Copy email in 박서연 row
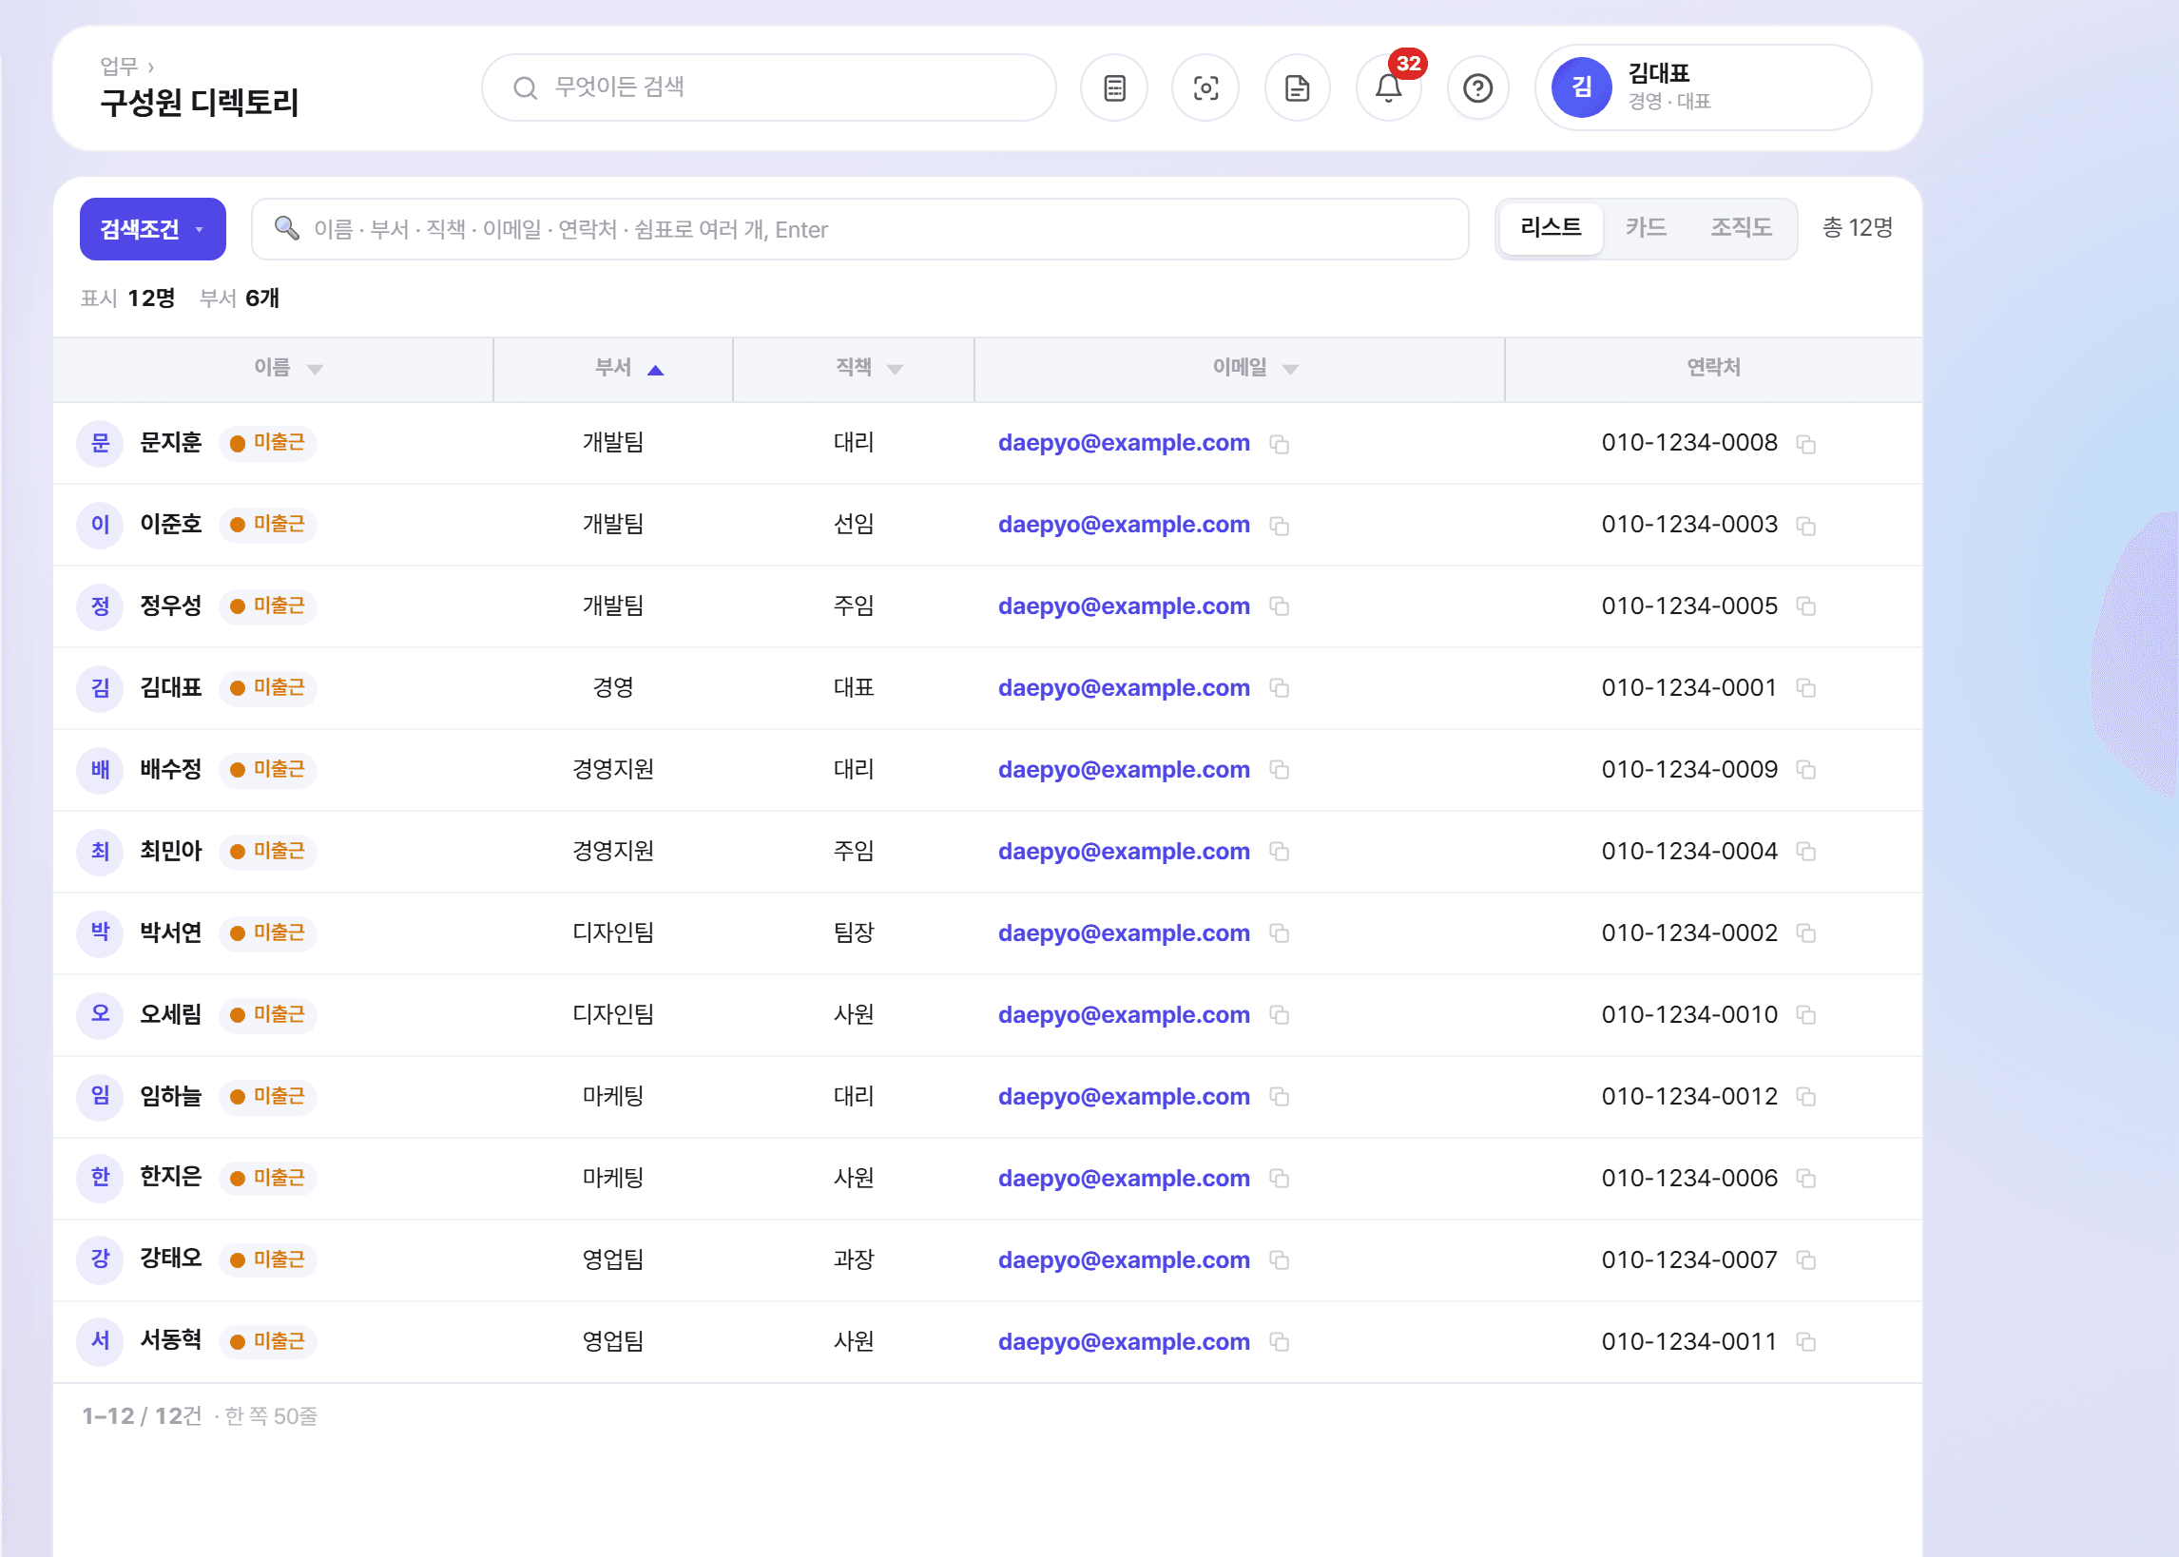The image size is (2179, 1557). pyautogui.click(x=1279, y=933)
